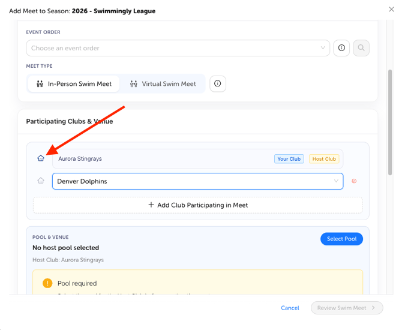This screenshot has height=330, width=402.
Task: Click the Select Pool button
Action: 341,239
